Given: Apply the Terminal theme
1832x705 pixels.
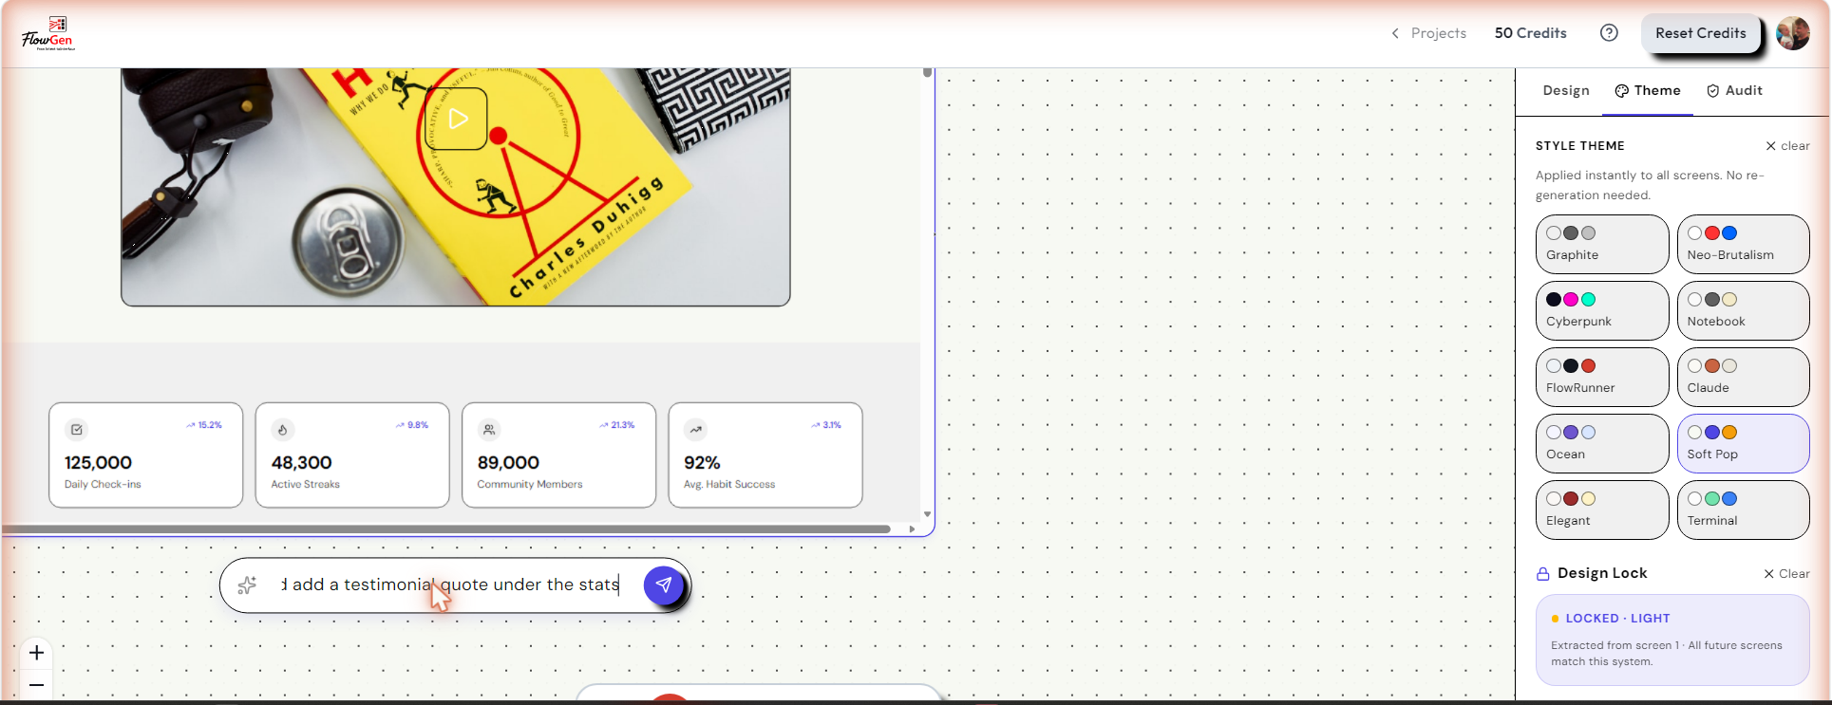Looking at the screenshot, I should click(1744, 510).
